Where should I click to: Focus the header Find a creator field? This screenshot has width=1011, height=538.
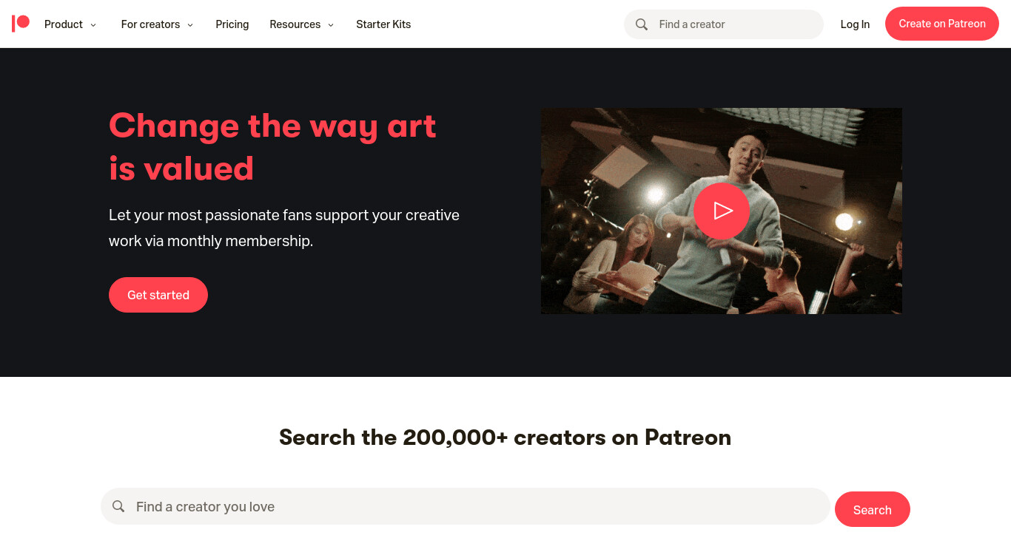pos(724,24)
